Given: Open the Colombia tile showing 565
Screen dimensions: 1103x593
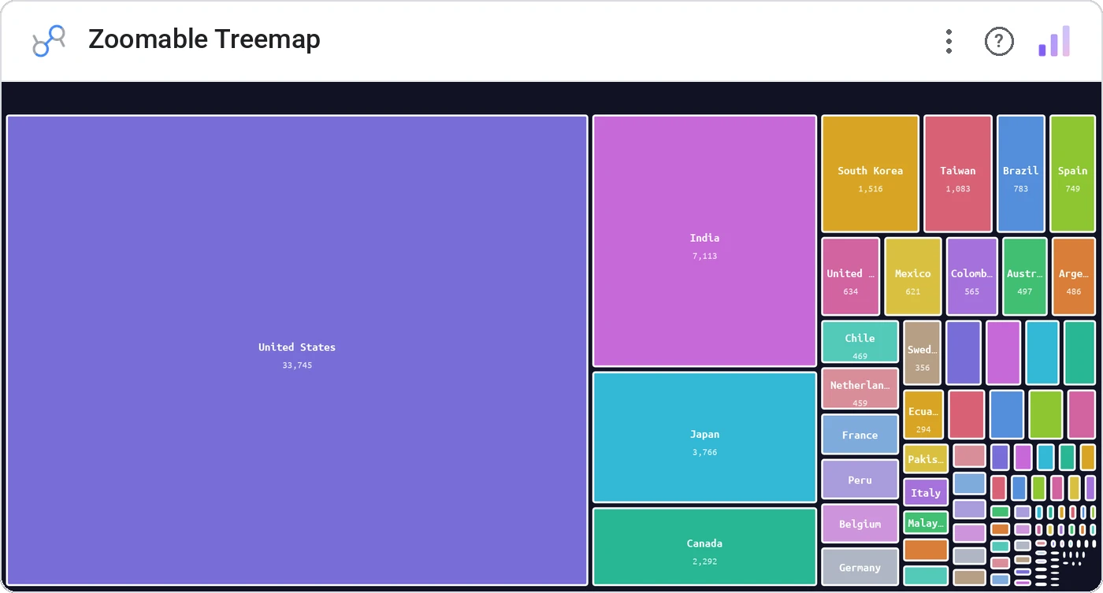Looking at the screenshot, I should coord(972,276).
